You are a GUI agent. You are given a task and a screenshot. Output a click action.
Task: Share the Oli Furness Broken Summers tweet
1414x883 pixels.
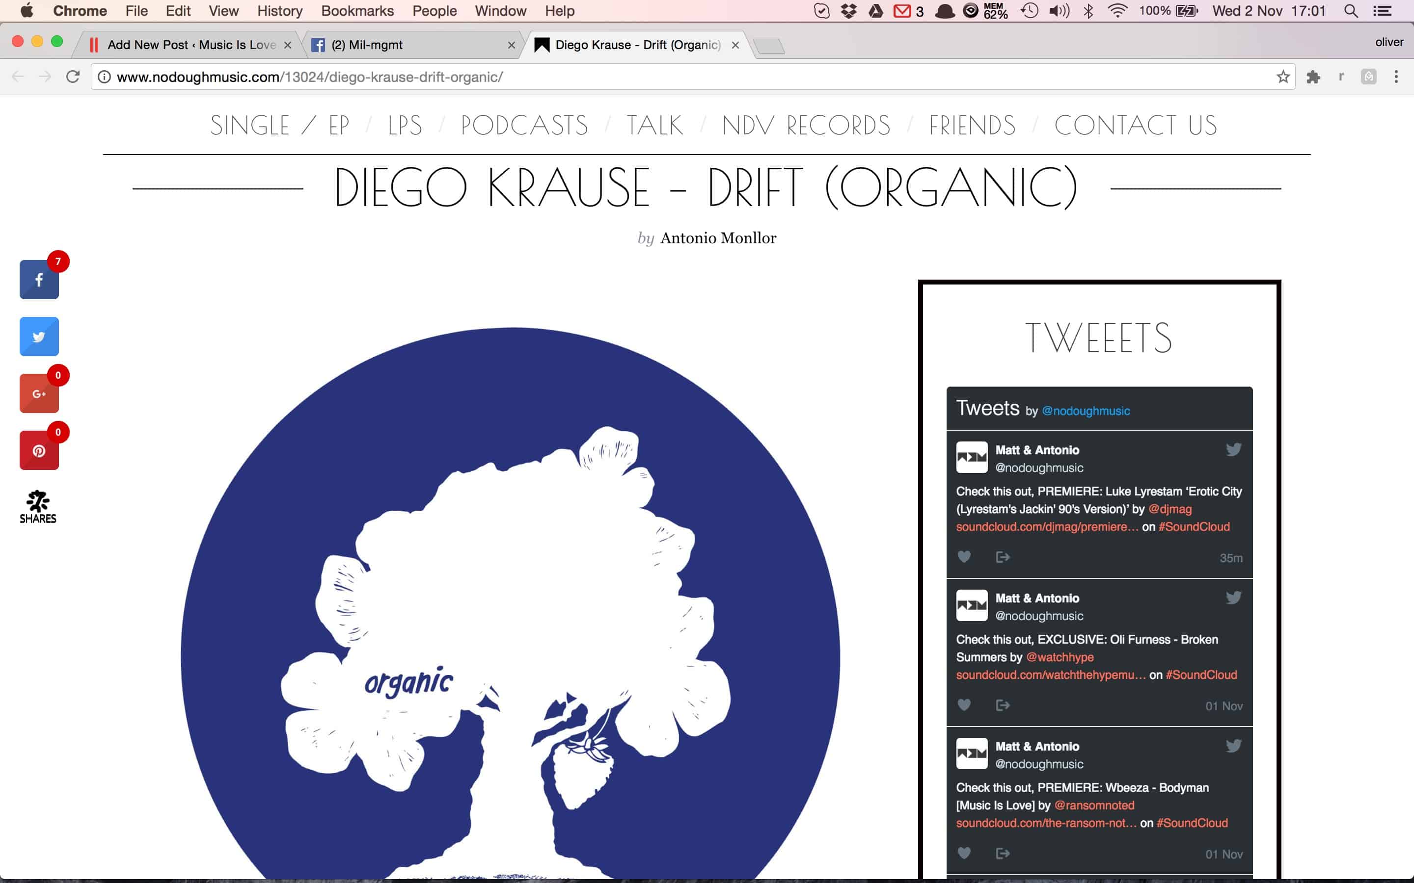click(x=1003, y=705)
